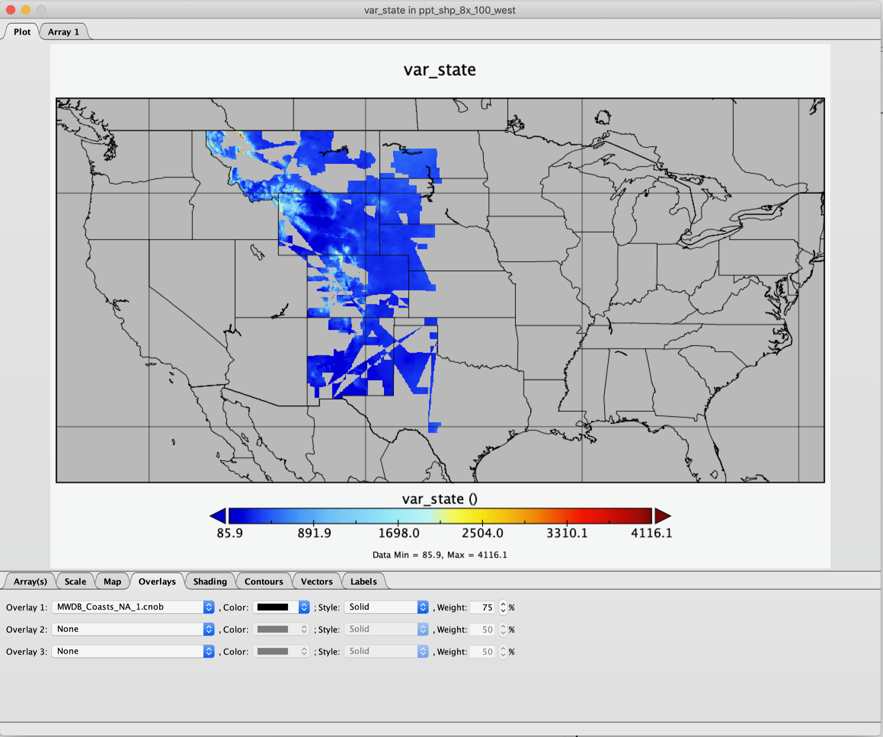The width and height of the screenshot is (883, 737).
Task: Click Overlay 1 weight stepper arrows
Action: pos(503,607)
